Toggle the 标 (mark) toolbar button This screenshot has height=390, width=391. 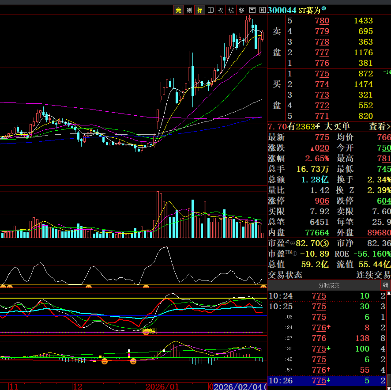point(200,10)
